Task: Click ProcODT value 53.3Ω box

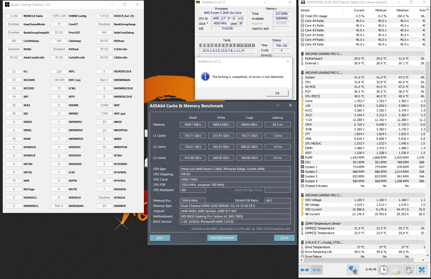Action: click(x=59, y=32)
